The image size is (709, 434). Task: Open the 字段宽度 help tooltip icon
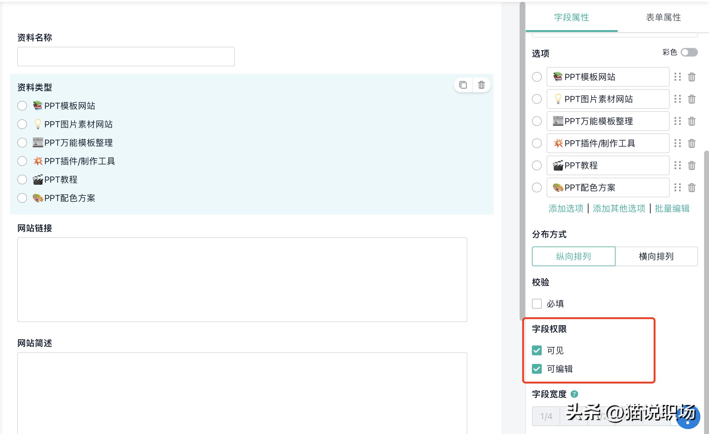click(574, 394)
